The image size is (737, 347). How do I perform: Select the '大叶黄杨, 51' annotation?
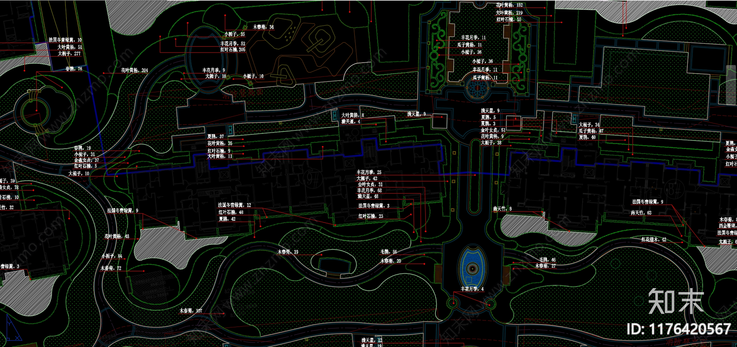70,47
